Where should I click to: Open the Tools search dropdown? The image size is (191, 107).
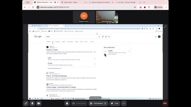coord(92,42)
